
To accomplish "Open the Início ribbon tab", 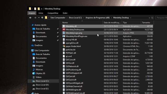I will pyautogui.click(x=41, y=13).
